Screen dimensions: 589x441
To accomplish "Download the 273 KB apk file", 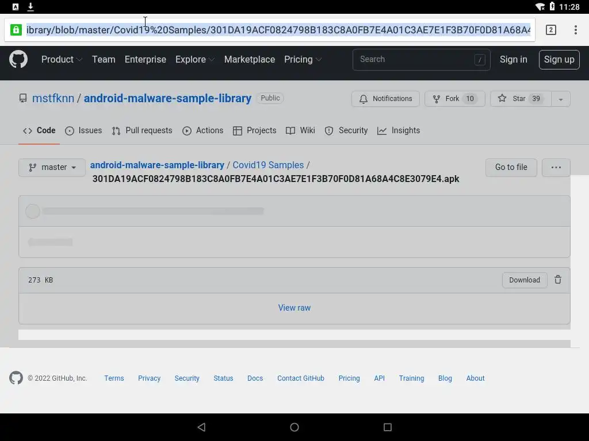I will [525, 280].
